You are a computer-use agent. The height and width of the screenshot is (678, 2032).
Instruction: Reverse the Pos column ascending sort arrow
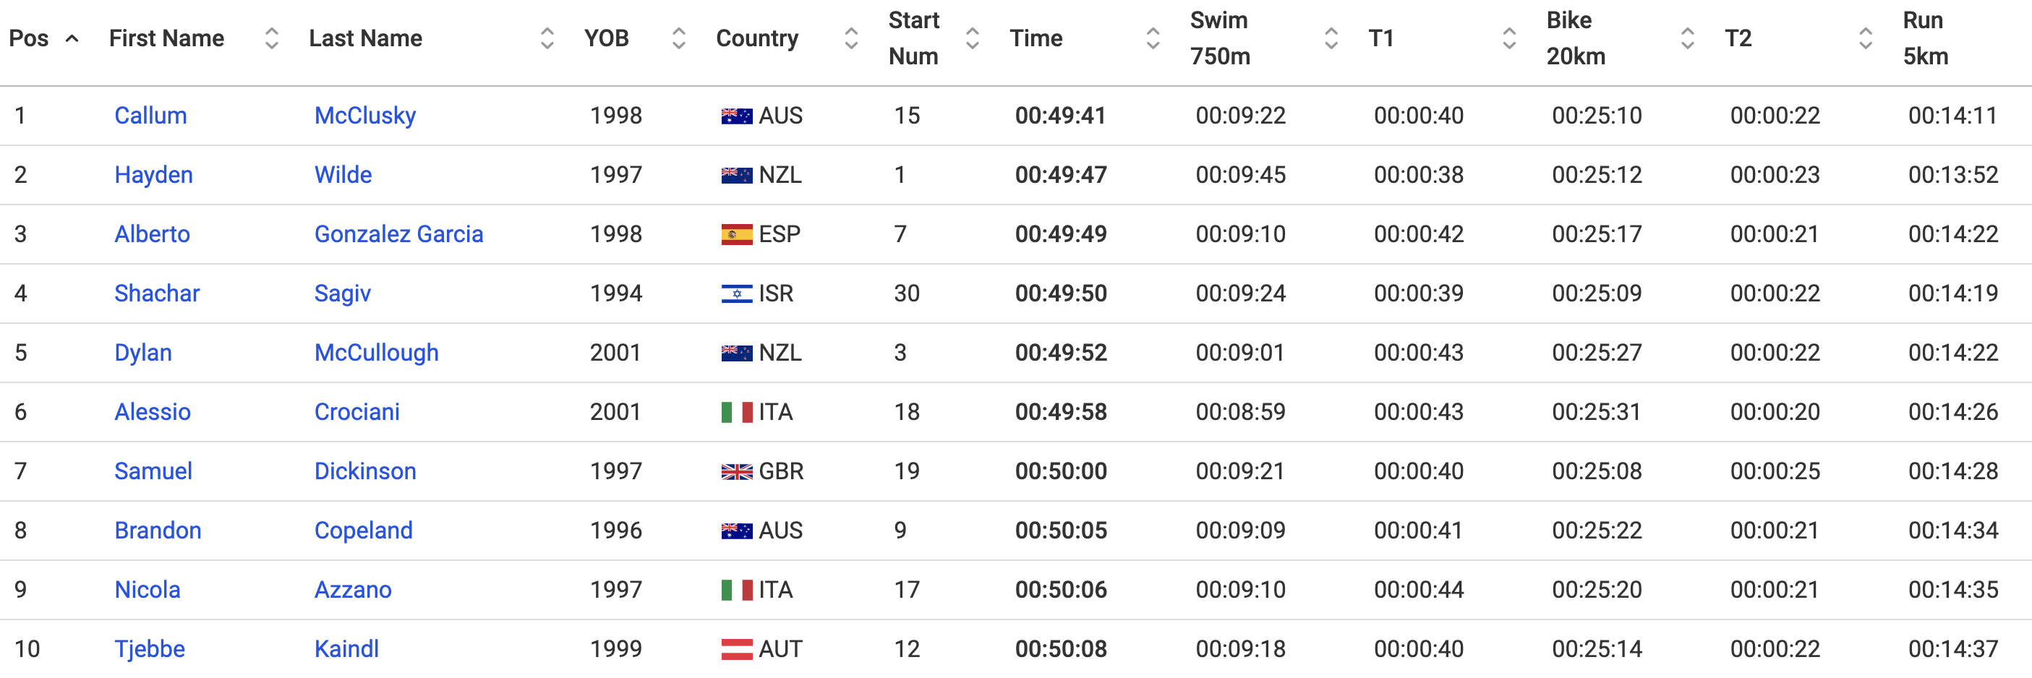click(72, 38)
